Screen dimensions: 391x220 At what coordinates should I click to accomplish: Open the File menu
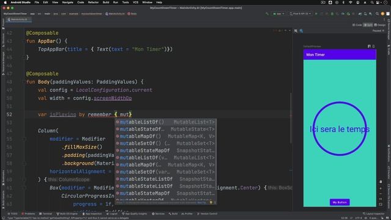coord(37,2)
